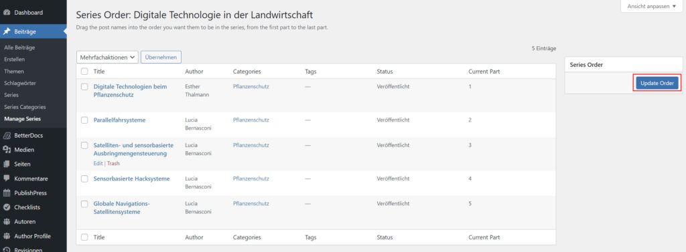Open Series Categories submenu item
Viewport: 686px width, 252px height.
tap(25, 107)
